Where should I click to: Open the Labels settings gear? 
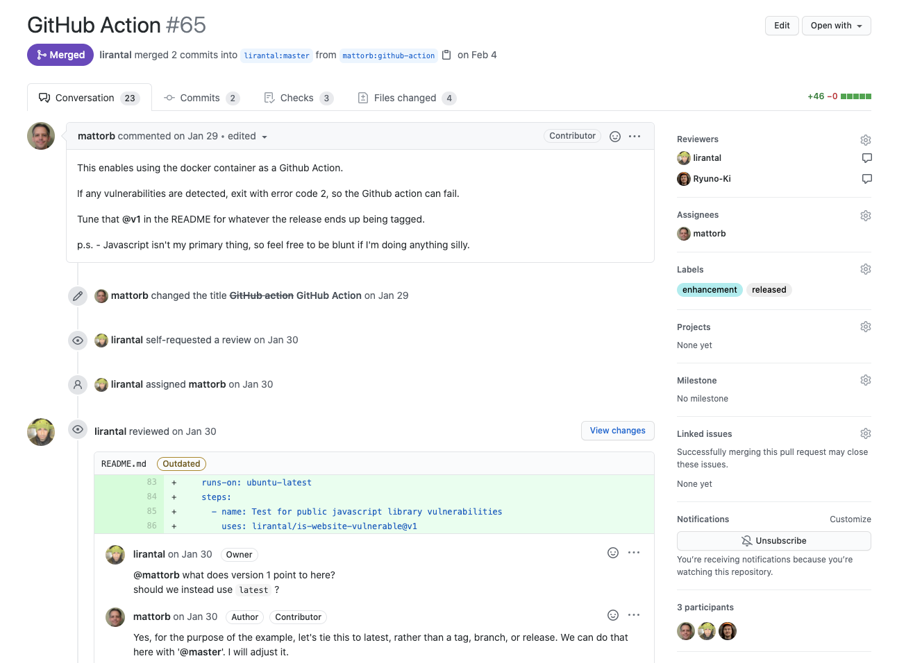pyautogui.click(x=866, y=269)
